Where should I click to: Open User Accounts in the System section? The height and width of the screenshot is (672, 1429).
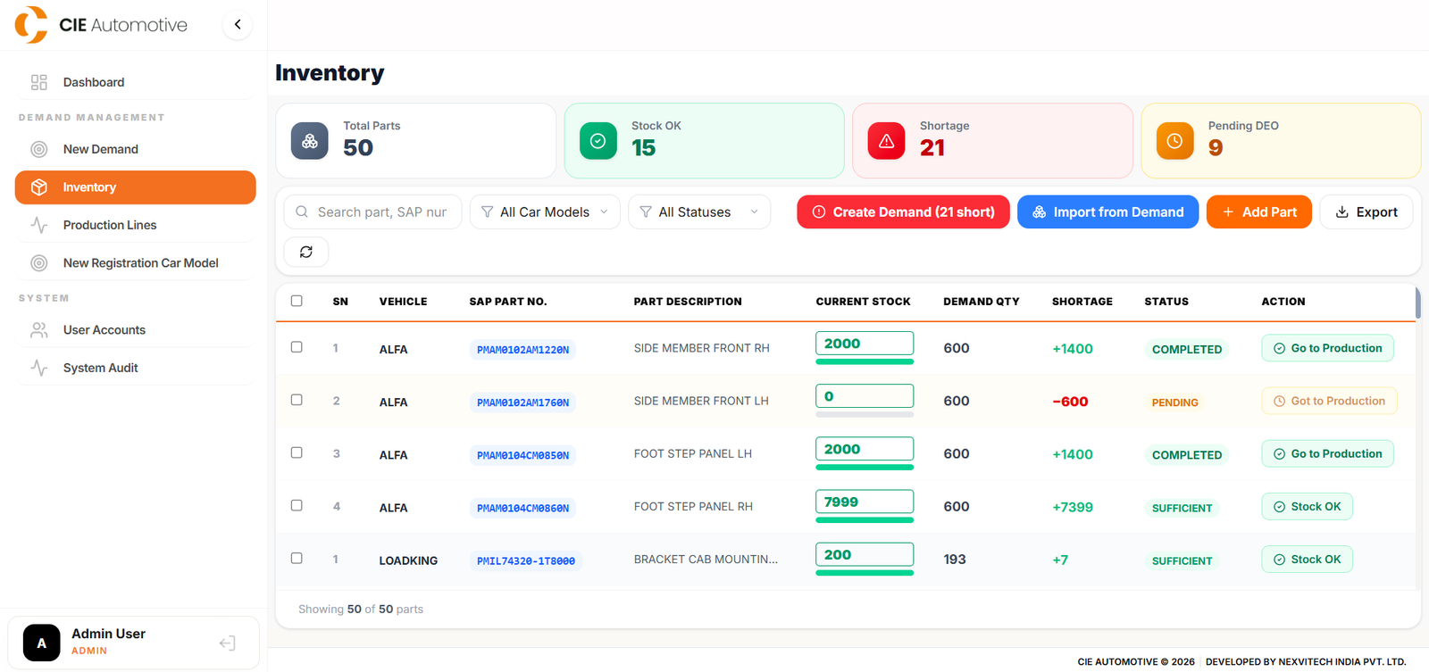coord(136,330)
